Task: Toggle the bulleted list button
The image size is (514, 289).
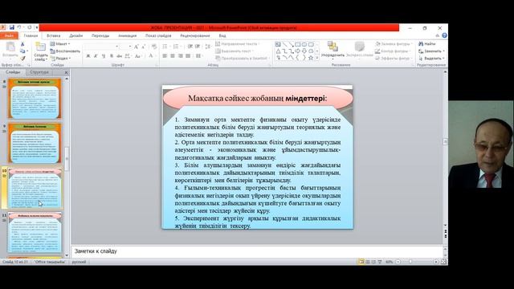Action: (x=165, y=47)
